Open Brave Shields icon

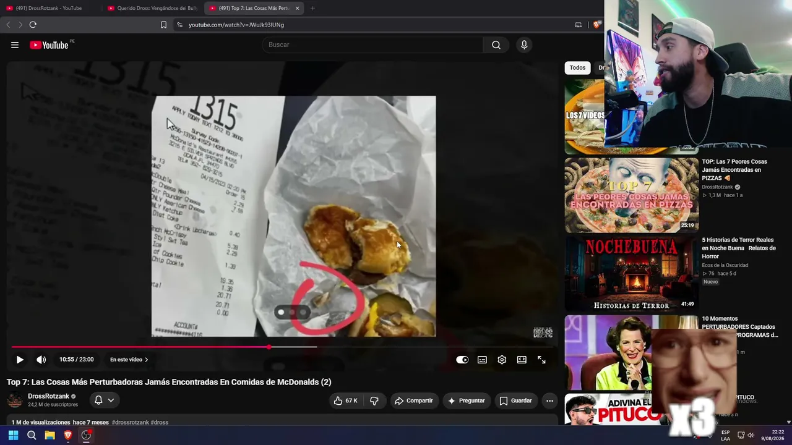click(596, 25)
